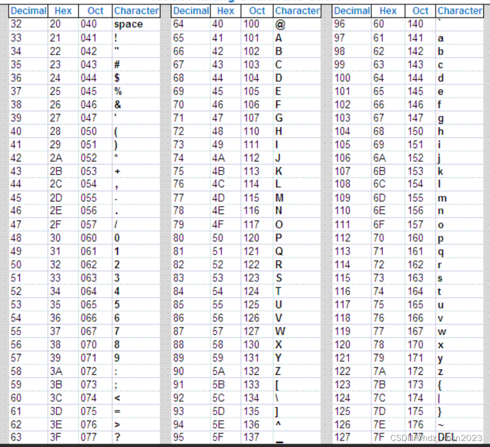The image size is (490, 447).
Task: Select the '~' character cell
Action: 459,425
